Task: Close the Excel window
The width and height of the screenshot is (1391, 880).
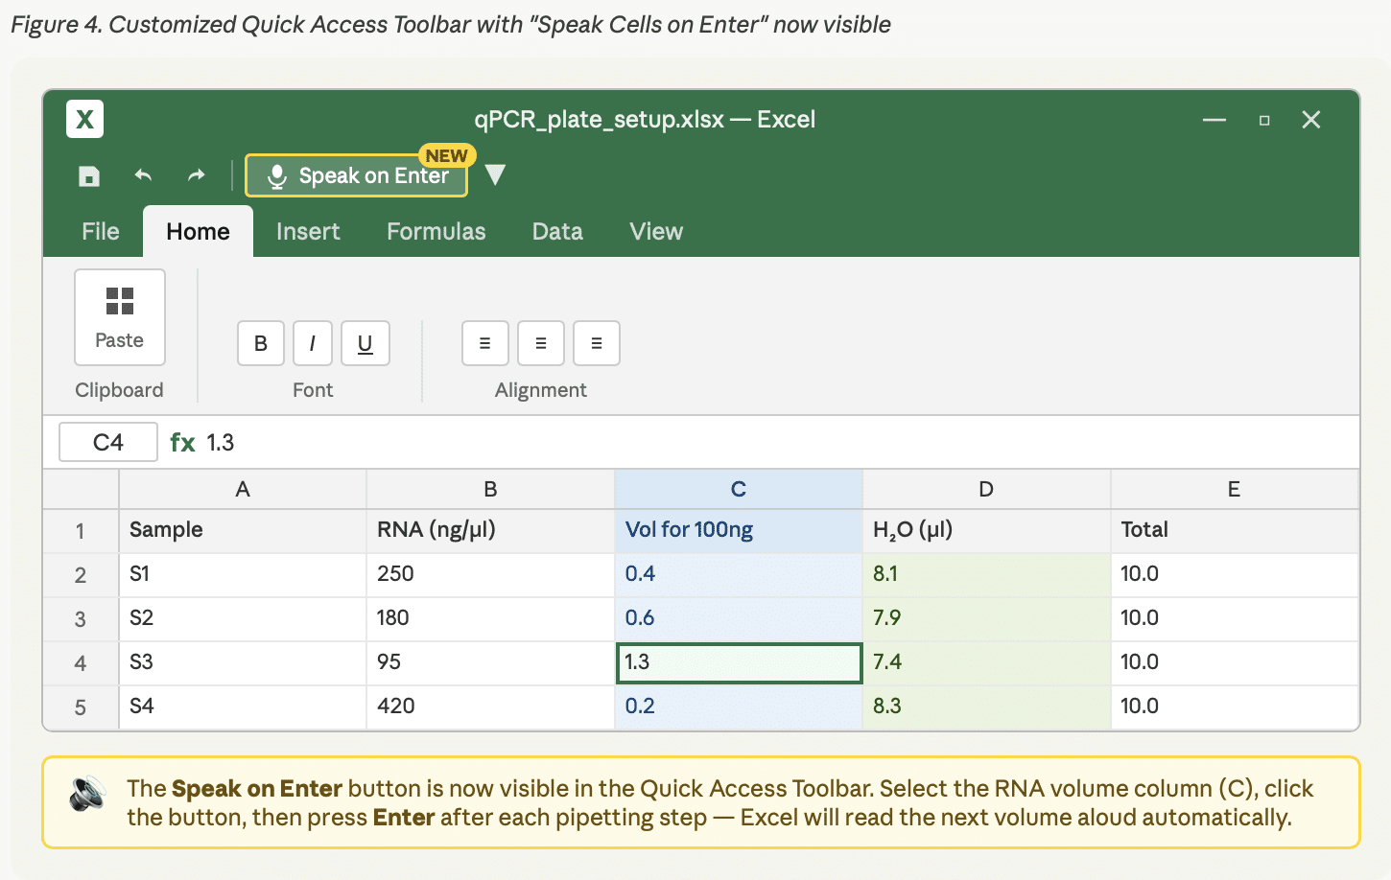Action: coord(1311,119)
